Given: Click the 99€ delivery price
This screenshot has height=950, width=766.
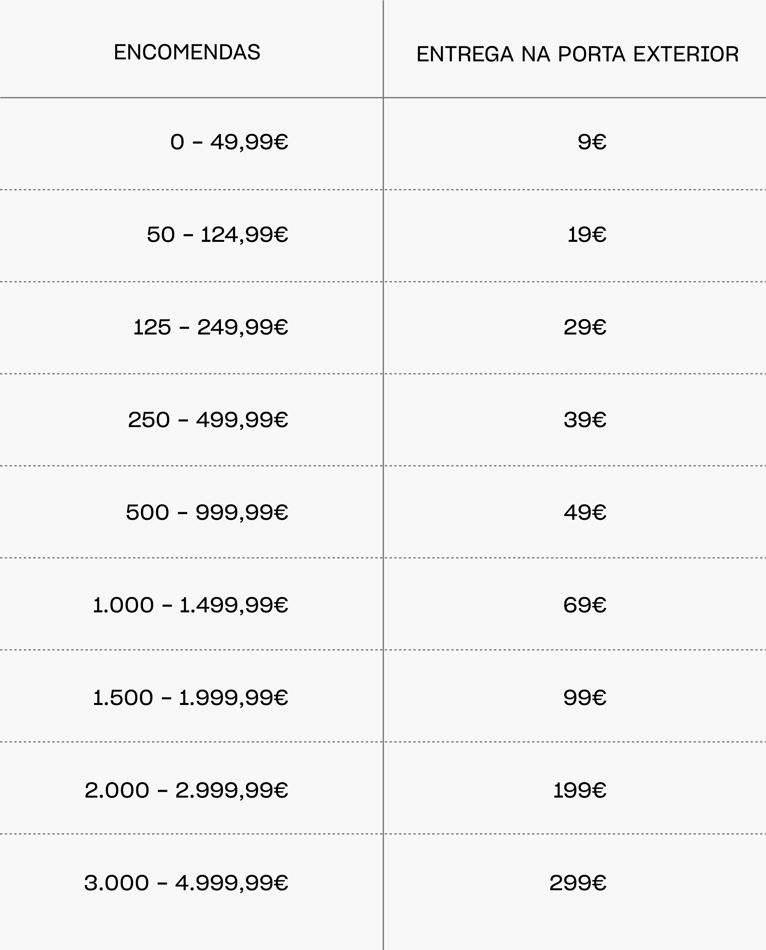Looking at the screenshot, I should [x=585, y=697].
